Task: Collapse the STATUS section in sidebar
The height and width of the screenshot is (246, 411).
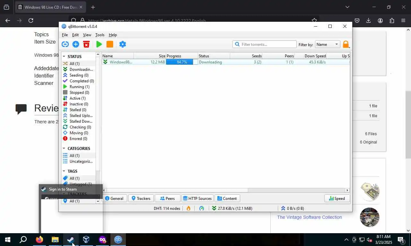Action: [x=64, y=56]
